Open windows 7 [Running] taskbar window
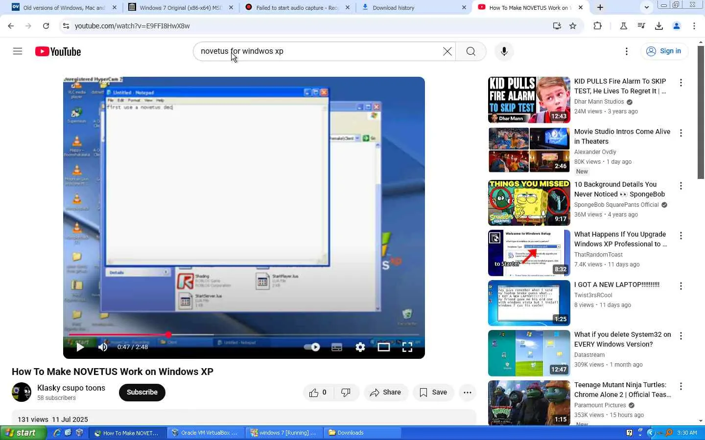Viewport: 705px width, 440px height. click(x=283, y=433)
